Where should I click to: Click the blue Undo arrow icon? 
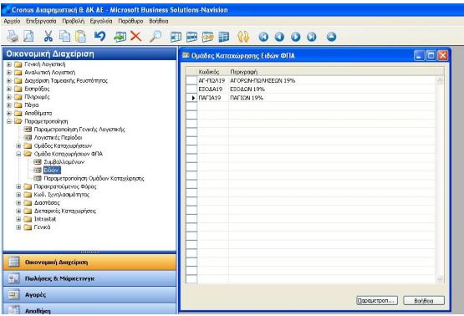tap(99, 37)
